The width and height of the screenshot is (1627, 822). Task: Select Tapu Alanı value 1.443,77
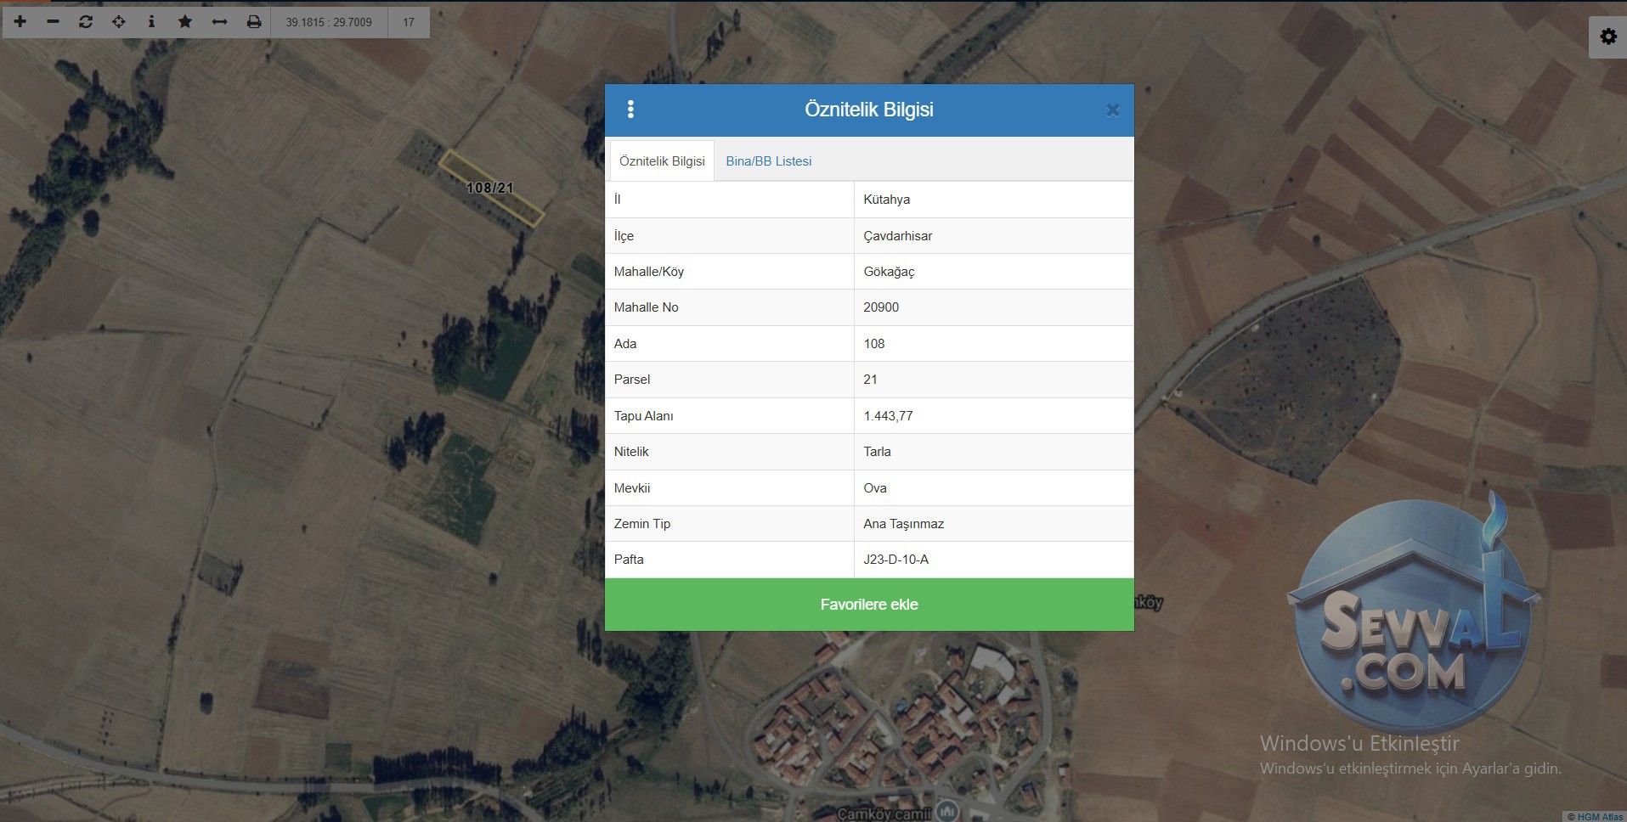(993, 416)
